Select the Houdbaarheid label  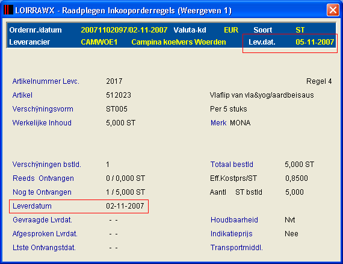point(234,220)
